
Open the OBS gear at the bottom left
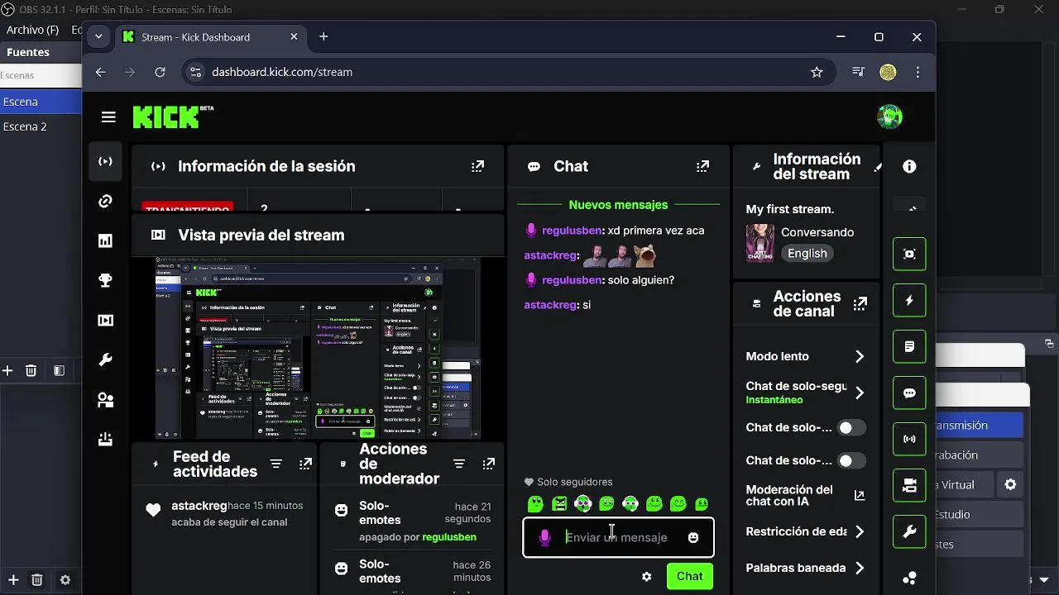65,580
